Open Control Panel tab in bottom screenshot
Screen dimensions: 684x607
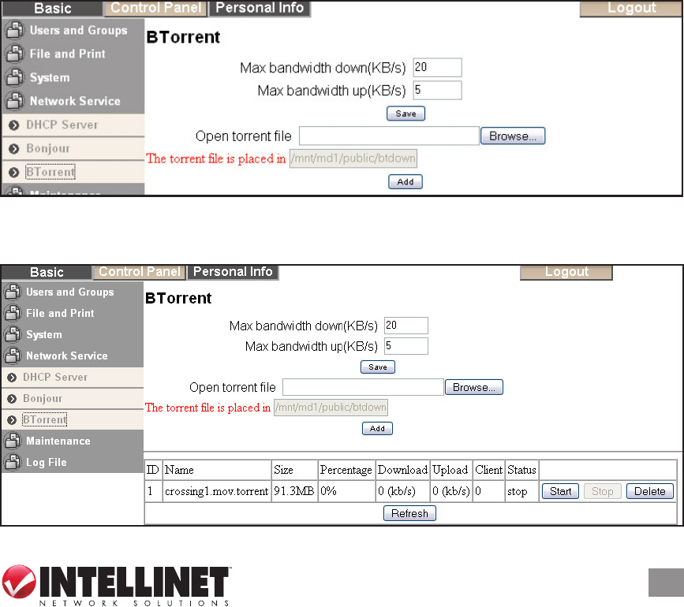(140, 271)
